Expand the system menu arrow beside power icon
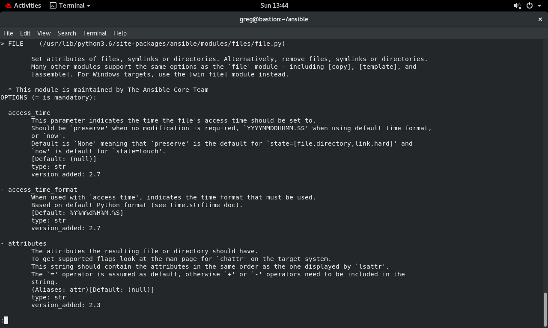This screenshot has width=548, height=328. coord(539,6)
